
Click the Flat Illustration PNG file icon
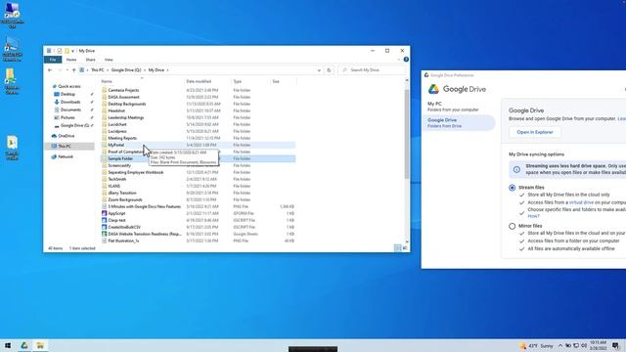(105, 242)
